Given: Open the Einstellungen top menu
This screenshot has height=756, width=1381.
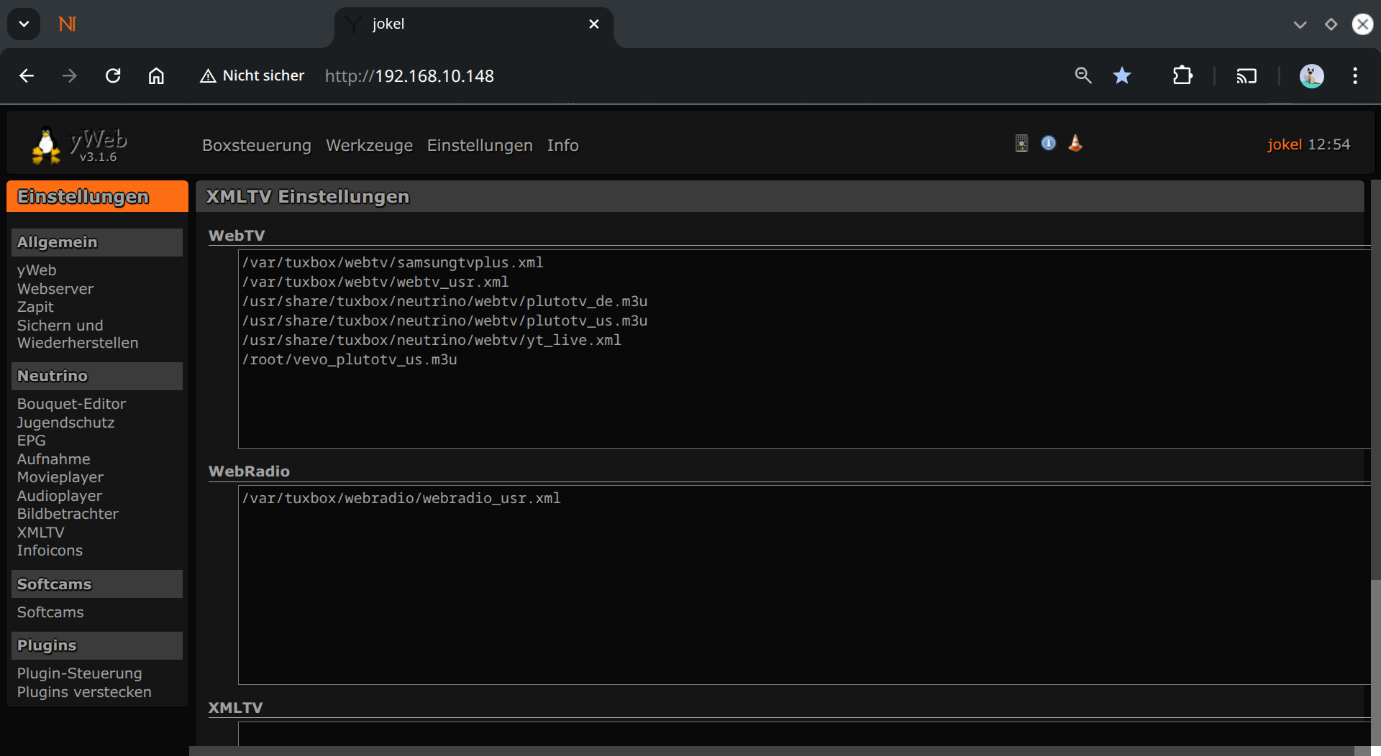Looking at the screenshot, I should [x=480, y=146].
